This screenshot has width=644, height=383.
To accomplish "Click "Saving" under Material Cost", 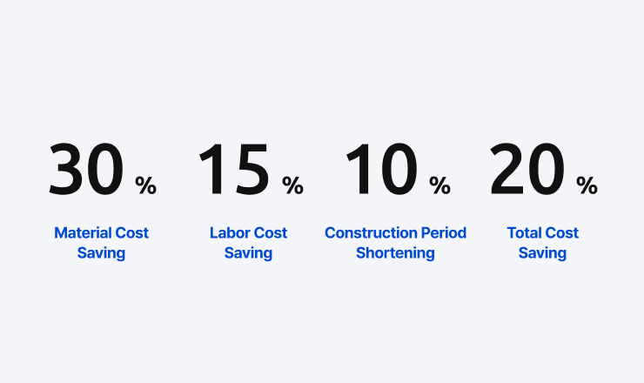I will [x=101, y=253].
